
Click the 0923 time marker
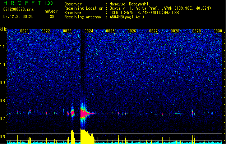click(x=67, y=31)
